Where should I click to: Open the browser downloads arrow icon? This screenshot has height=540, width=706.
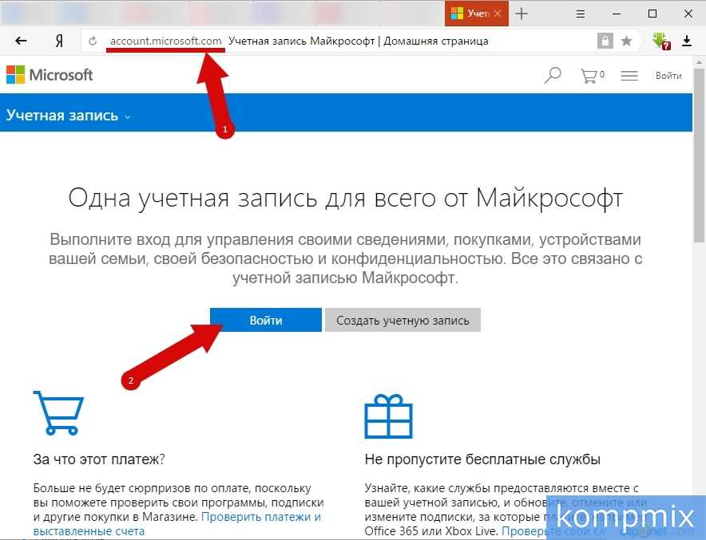pos(687,41)
